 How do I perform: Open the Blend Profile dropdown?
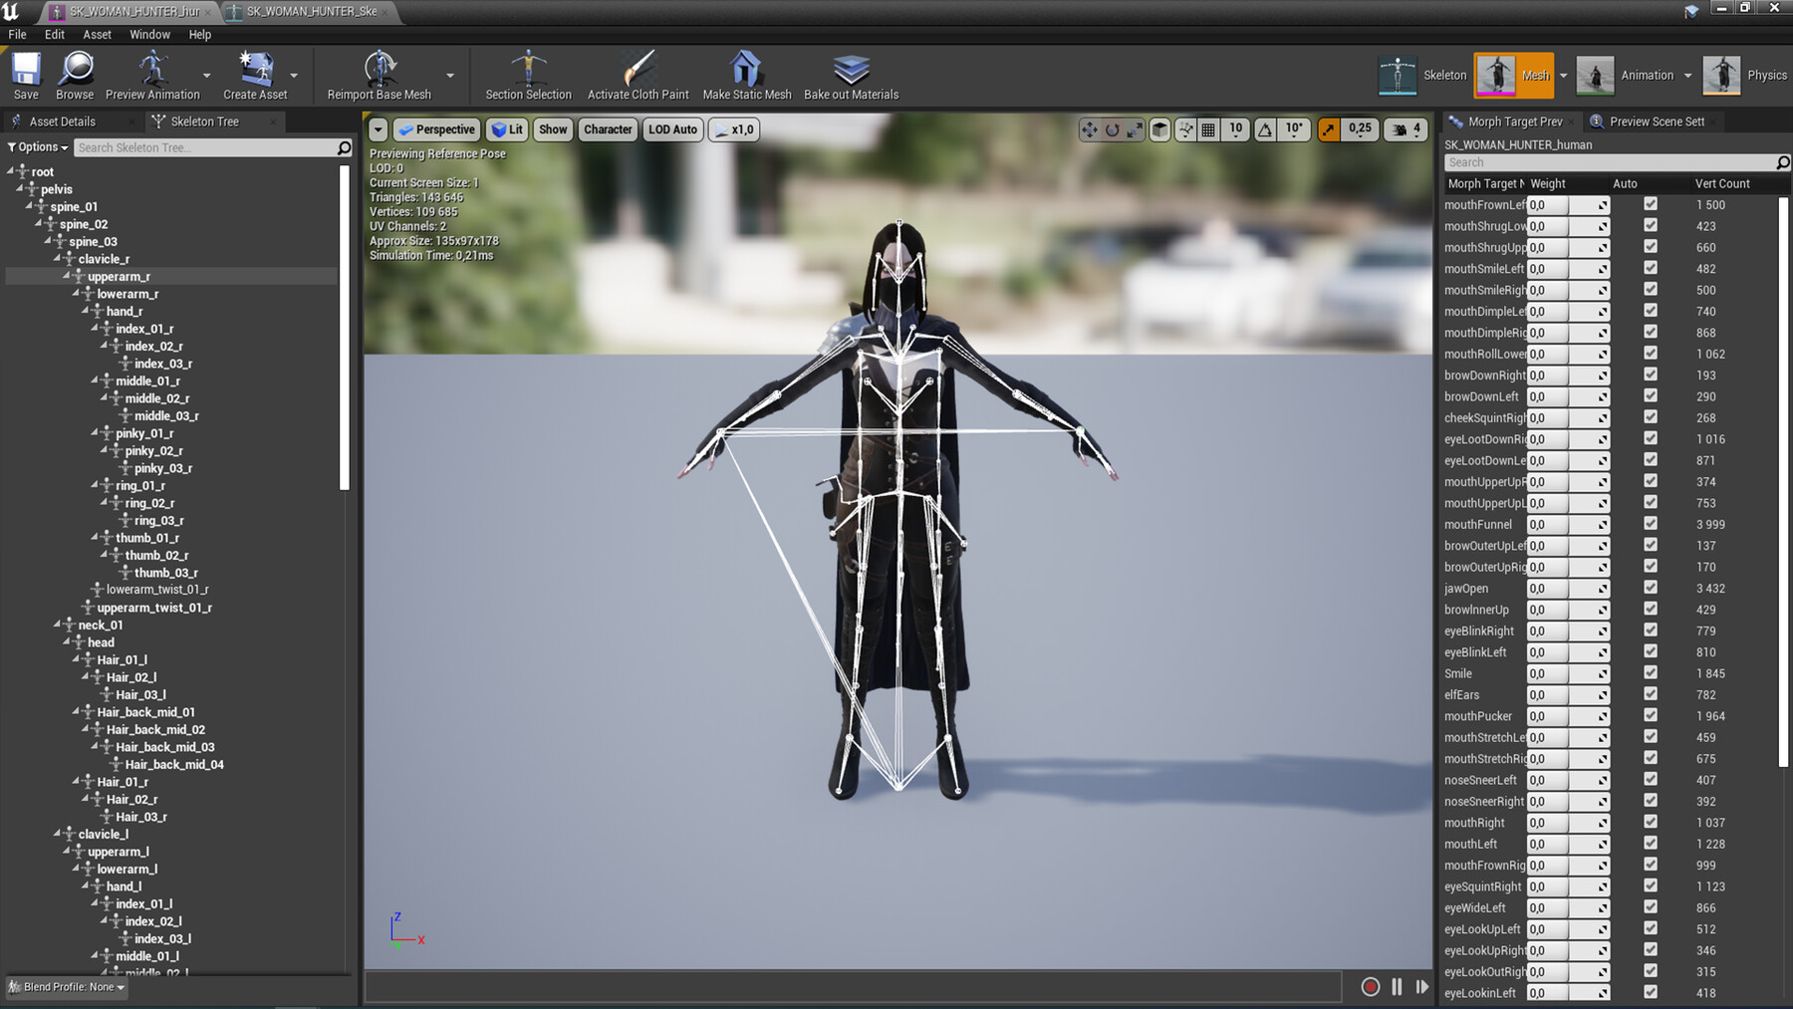pos(66,986)
